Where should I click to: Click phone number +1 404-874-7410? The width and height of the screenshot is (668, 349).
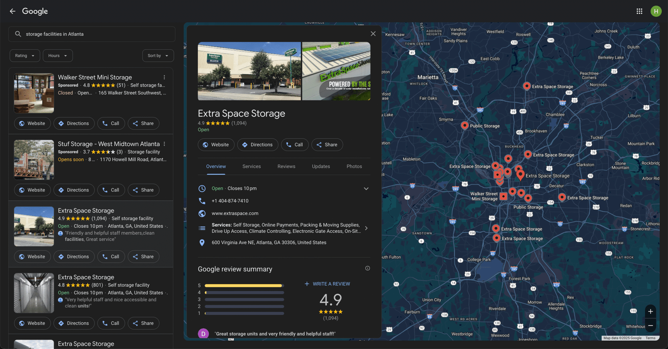(230, 201)
